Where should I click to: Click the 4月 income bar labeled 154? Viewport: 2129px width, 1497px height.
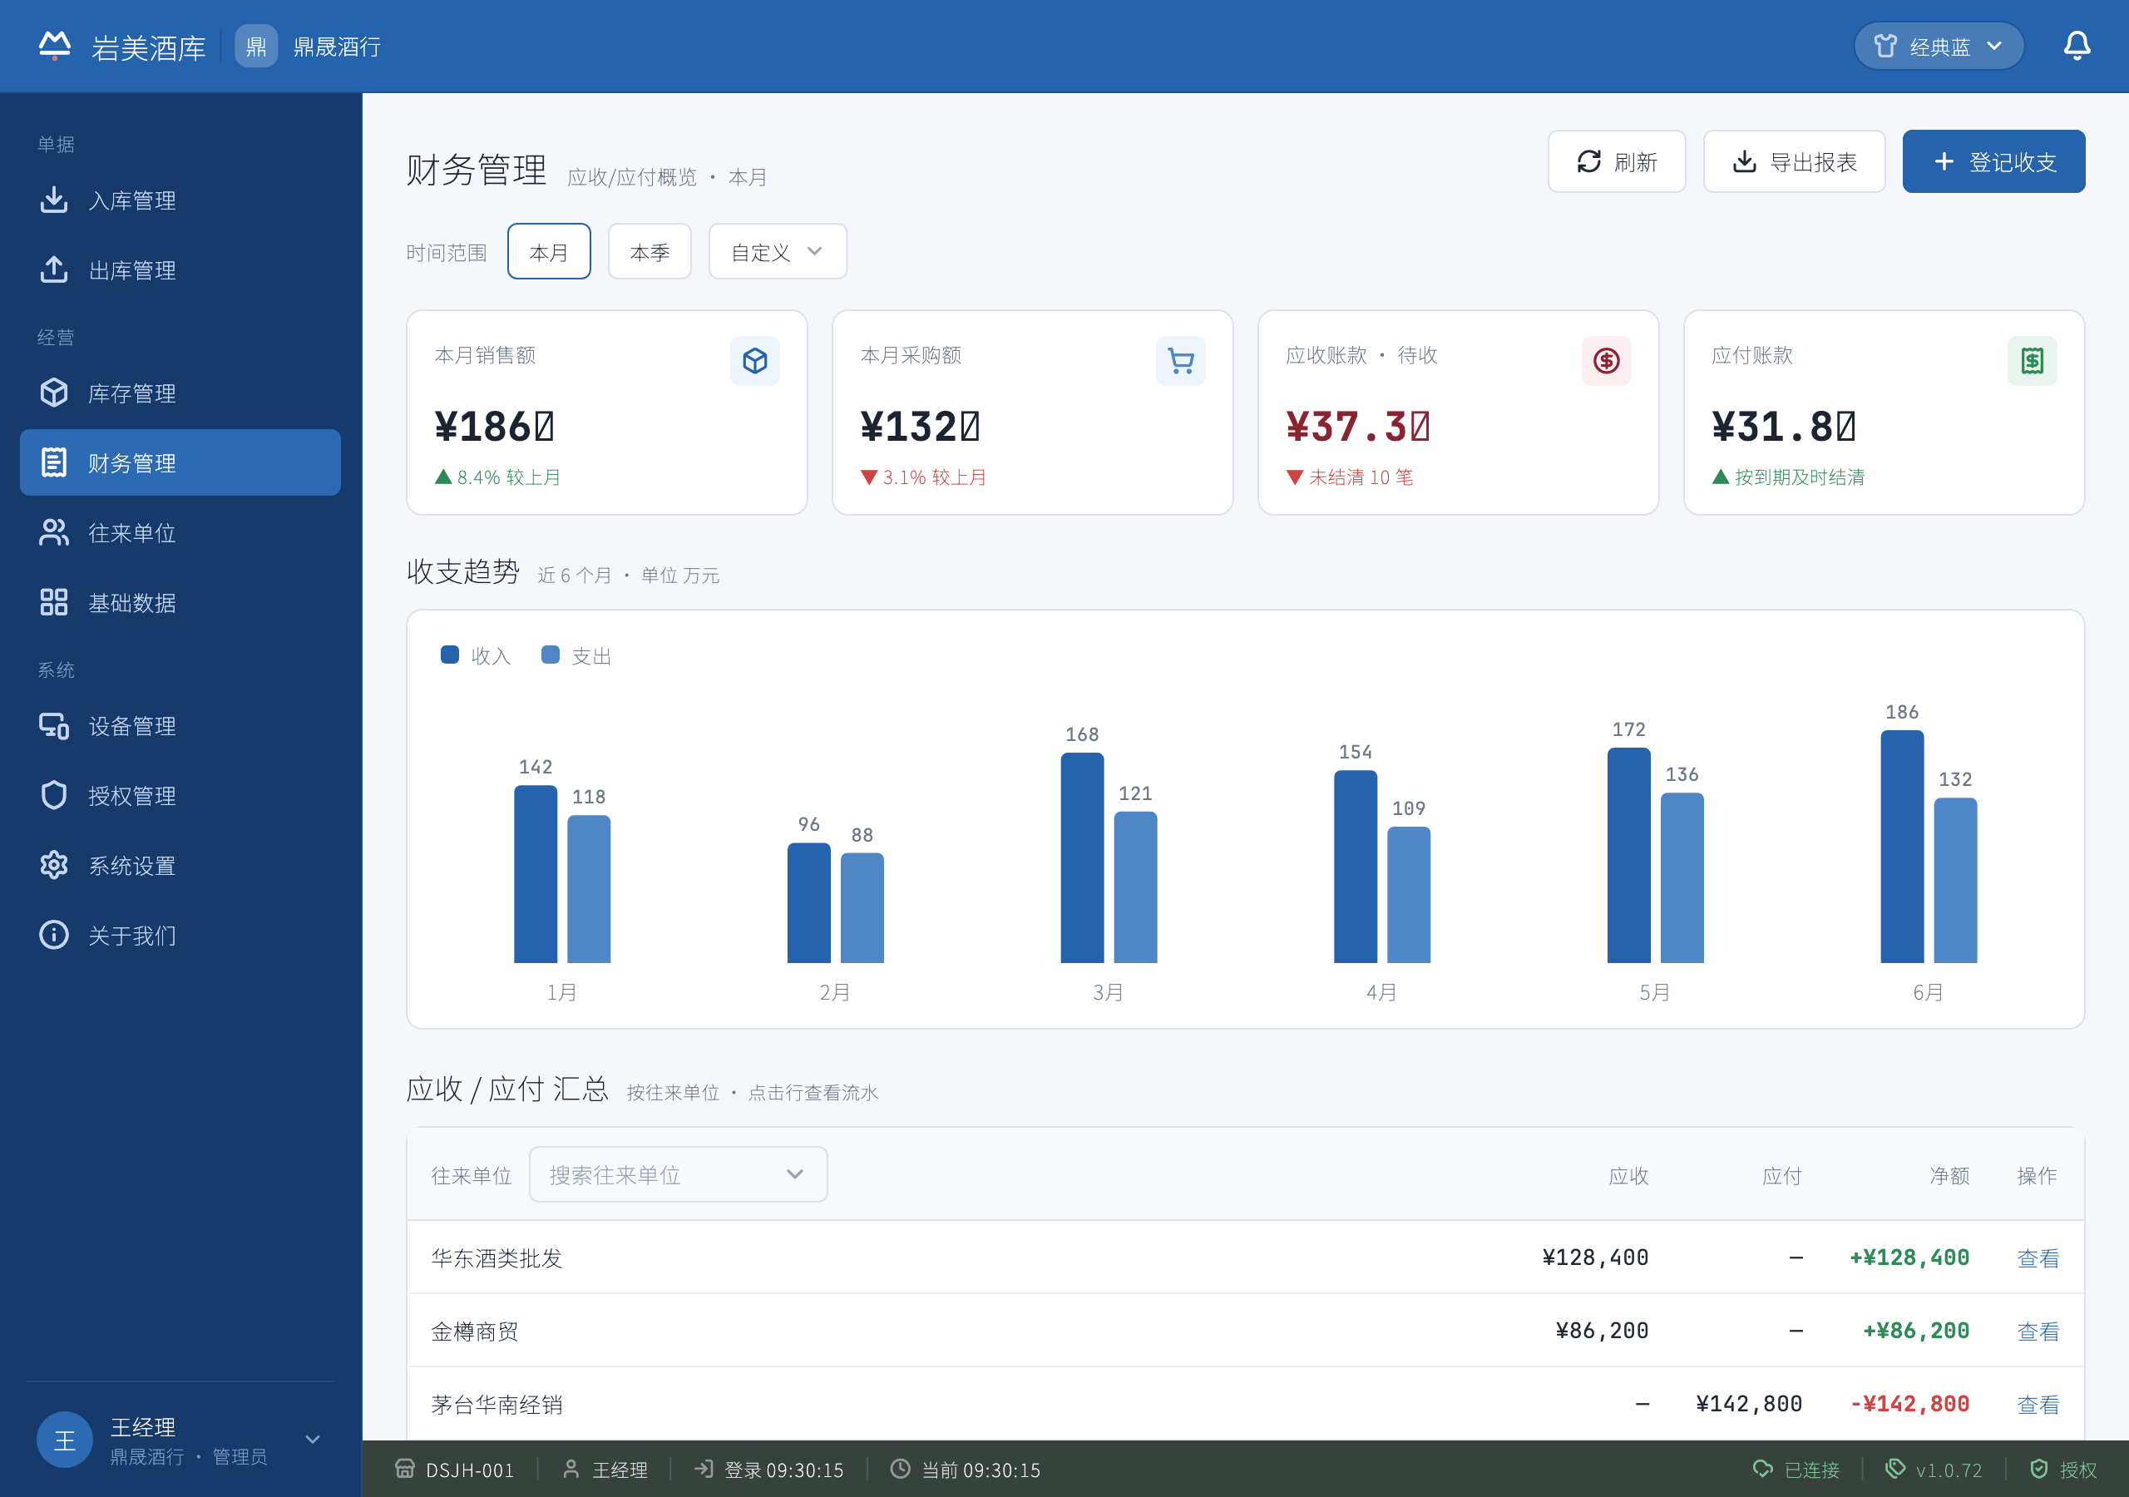click(1356, 867)
